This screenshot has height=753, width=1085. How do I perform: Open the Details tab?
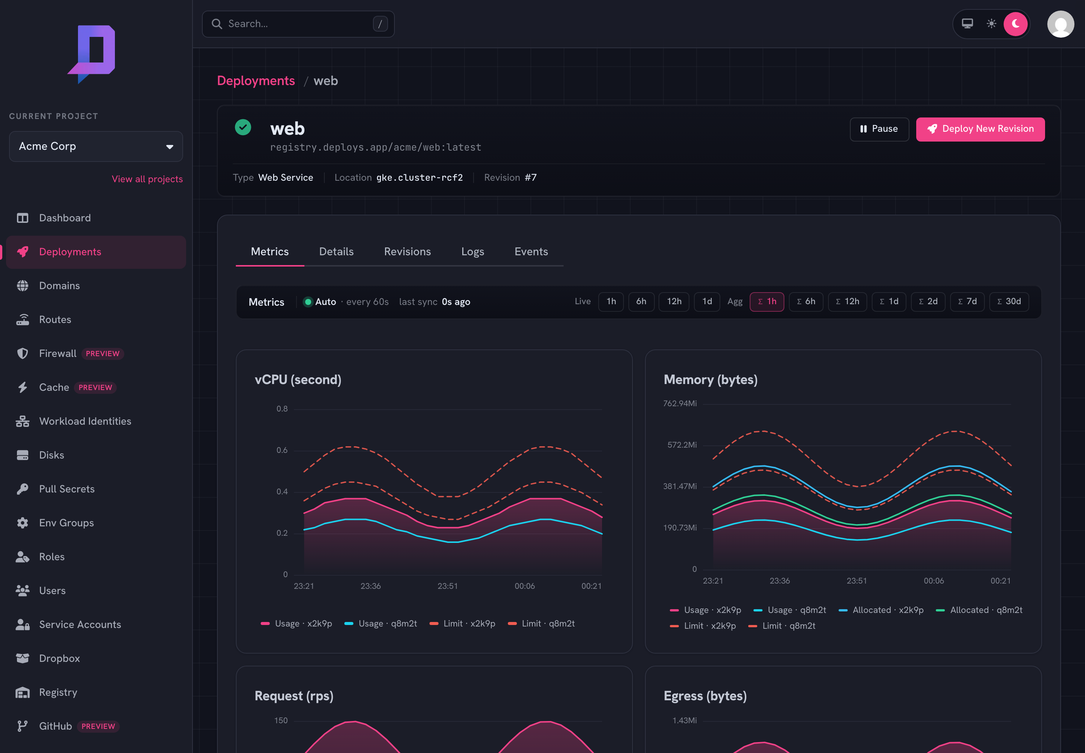336,252
